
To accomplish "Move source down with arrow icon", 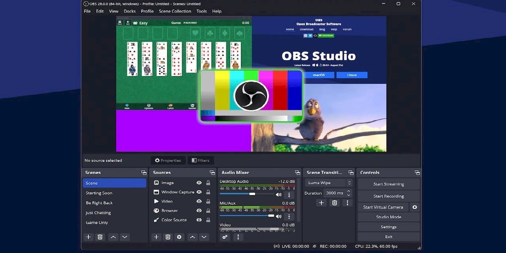I will coord(204,237).
